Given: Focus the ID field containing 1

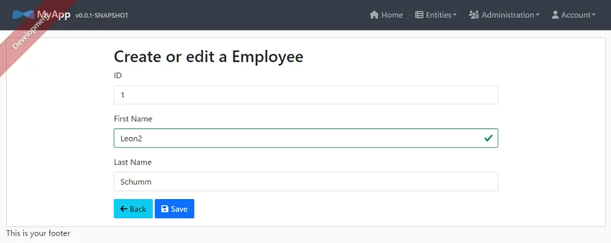Looking at the screenshot, I should (306, 95).
